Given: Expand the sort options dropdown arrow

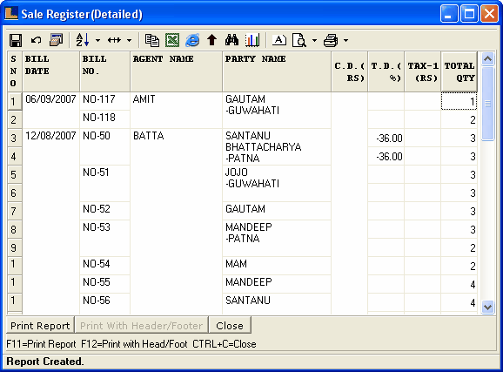Looking at the screenshot, I should 97,40.
